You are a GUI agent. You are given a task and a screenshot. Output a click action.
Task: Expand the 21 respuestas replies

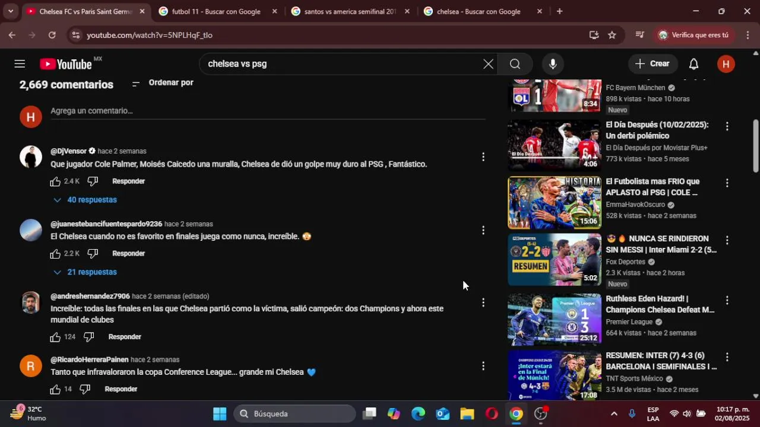(x=85, y=272)
